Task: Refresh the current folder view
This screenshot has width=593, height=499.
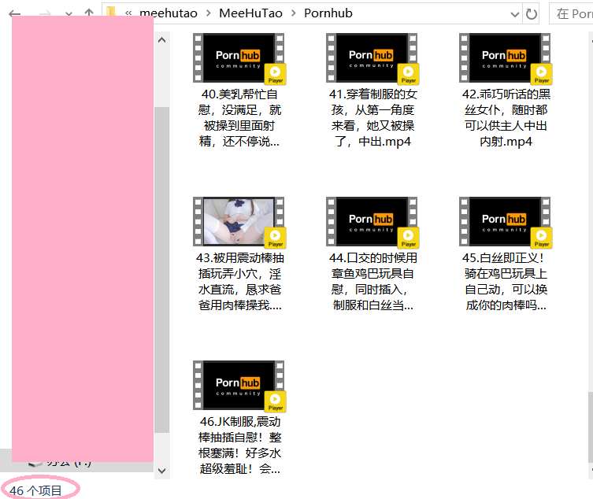Action: click(532, 14)
